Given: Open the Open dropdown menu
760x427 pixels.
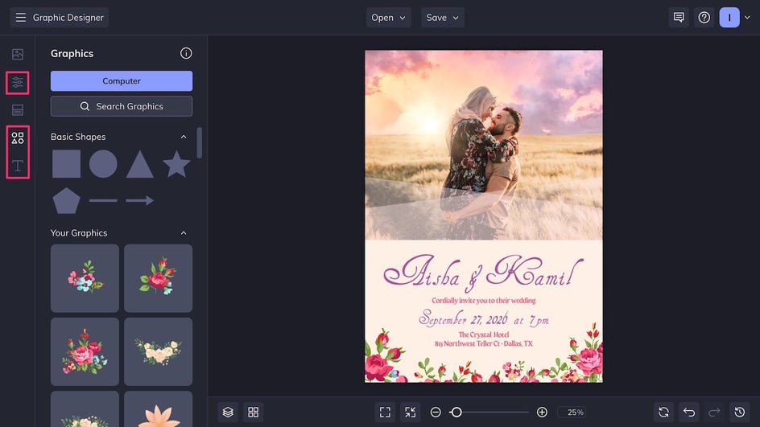Looking at the screenshot, I should pyautogui.click(x=388, y=18).
